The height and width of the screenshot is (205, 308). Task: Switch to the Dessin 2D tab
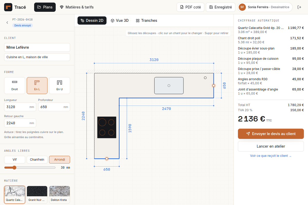click(92, 20)
